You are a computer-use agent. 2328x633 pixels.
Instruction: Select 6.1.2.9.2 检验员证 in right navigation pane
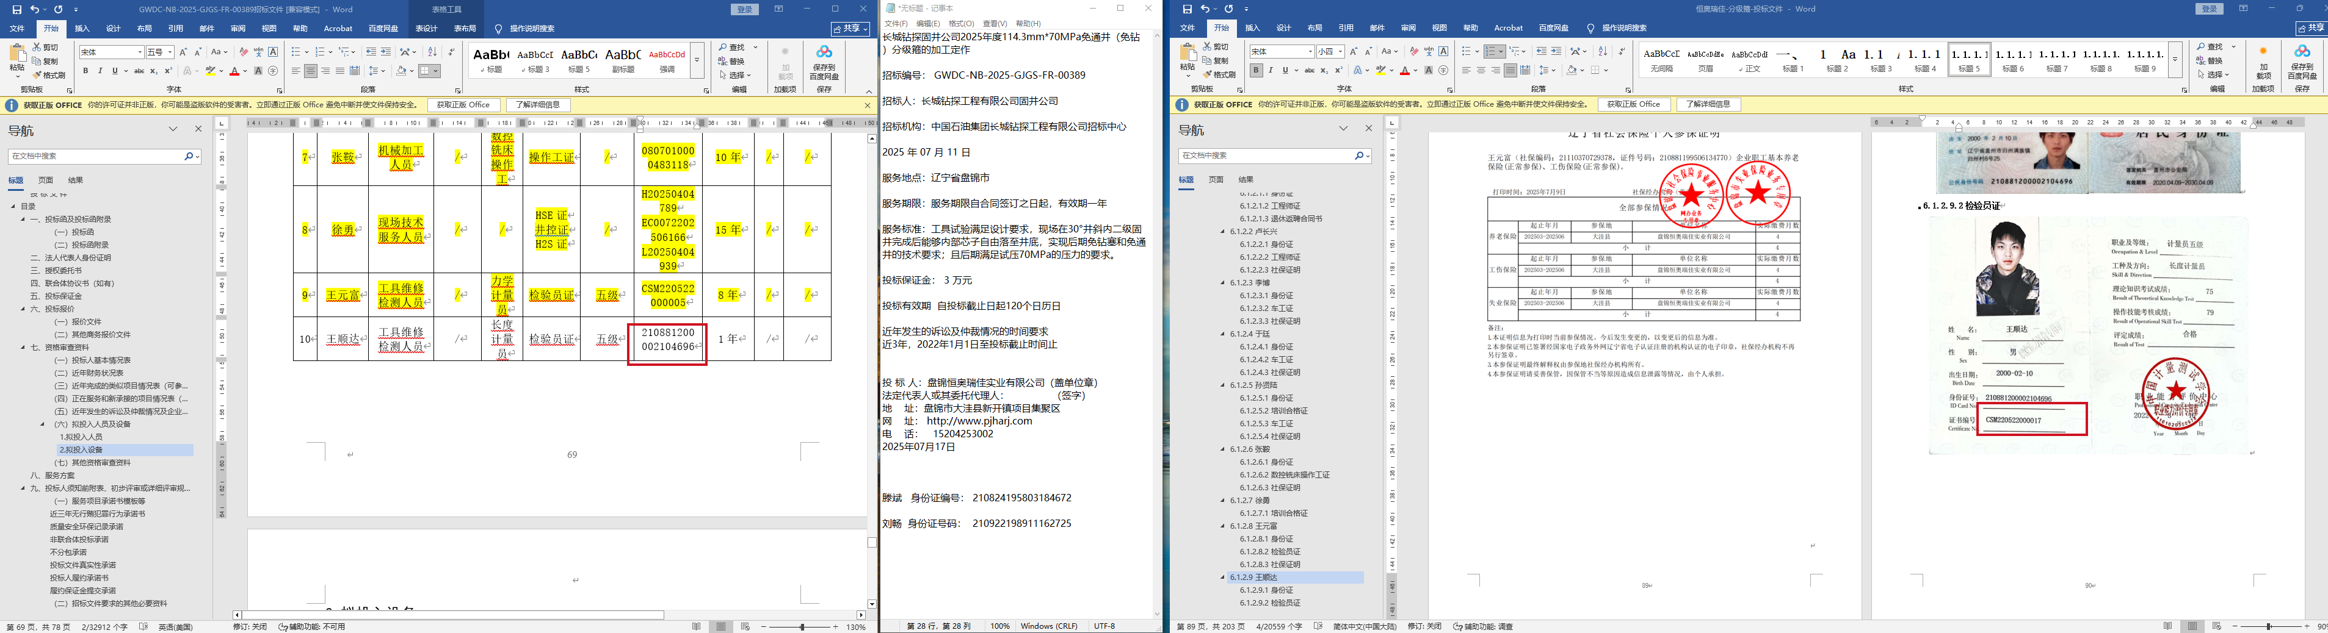coord(1270,603)
